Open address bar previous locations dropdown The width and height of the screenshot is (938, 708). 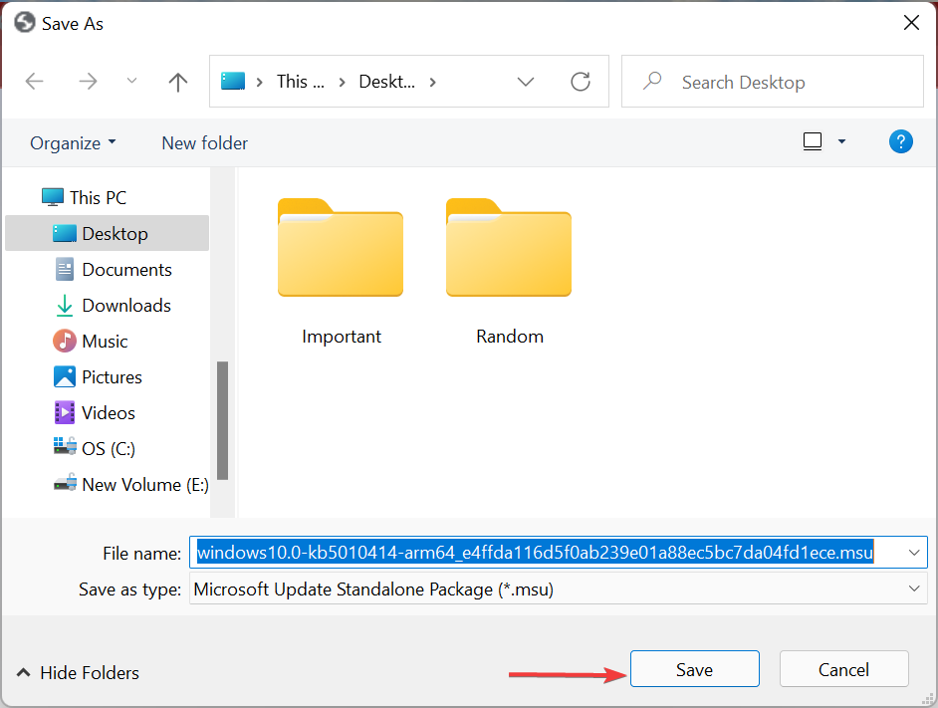[x=525, y=82]
